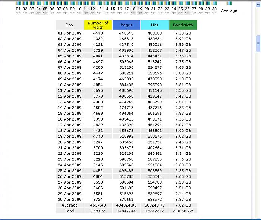Click average visits value 4637.40

pos(98,205)
